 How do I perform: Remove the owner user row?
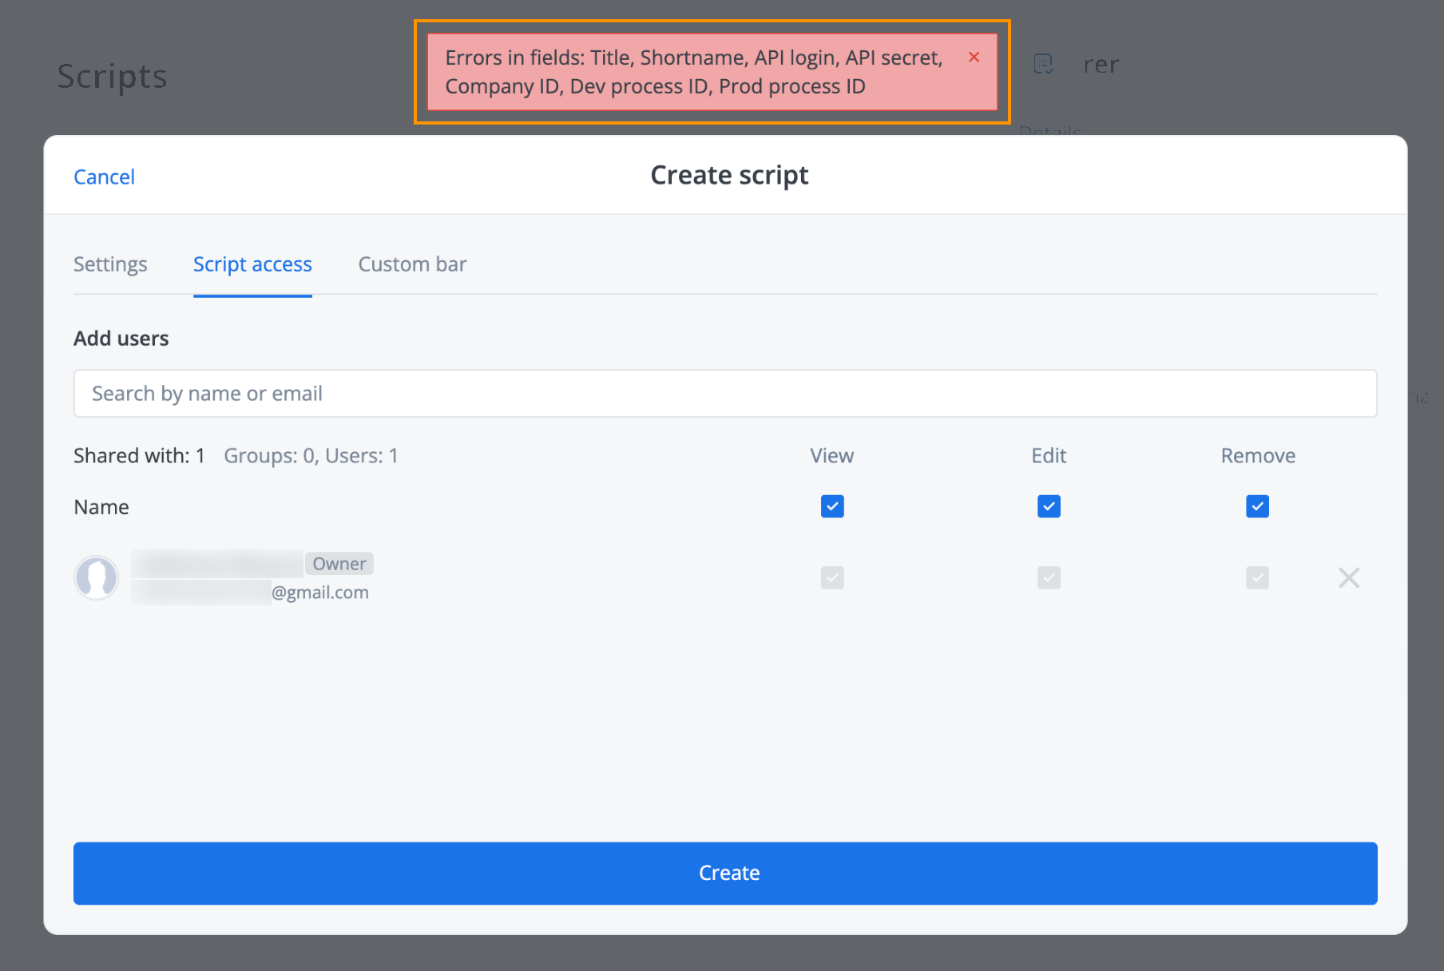(x=1349, y=577)
